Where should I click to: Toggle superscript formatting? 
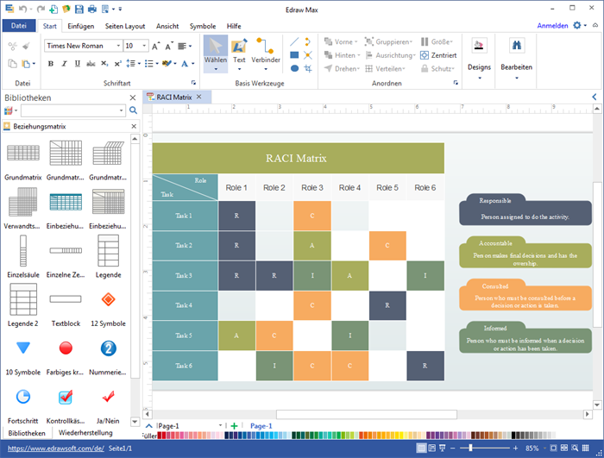pos(118,64)
